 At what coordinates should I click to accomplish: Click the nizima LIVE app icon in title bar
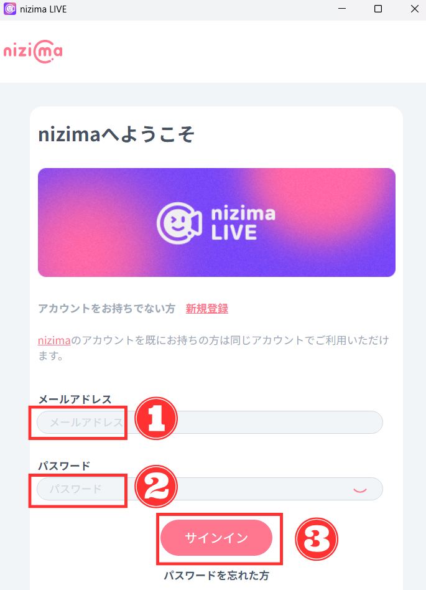coord(10,9)
